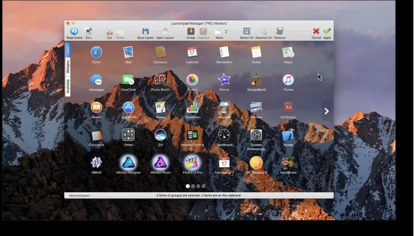This screenshot has width=420, height=236.
Task: Apply changes with green checkmark
Action: (327, 31)
